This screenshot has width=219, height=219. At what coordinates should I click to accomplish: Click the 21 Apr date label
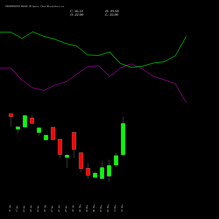click(24, 208)
